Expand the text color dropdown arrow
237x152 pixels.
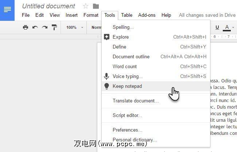[233, 27]
